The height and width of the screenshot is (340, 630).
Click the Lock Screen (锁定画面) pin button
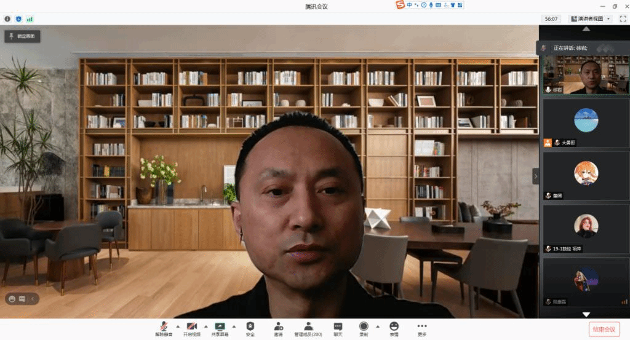click(x=23, y=36)
